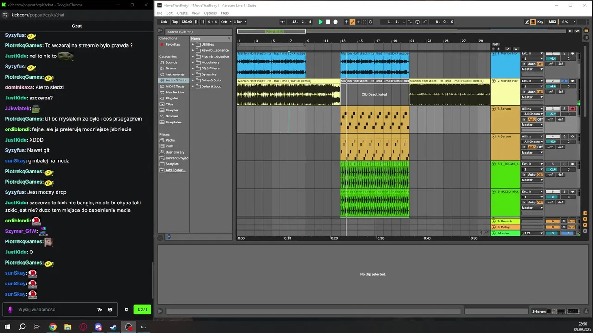Expand the EQ & Filters folder

tap(193, 68)
